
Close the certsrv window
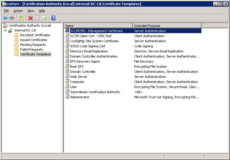tap(226, 4)
